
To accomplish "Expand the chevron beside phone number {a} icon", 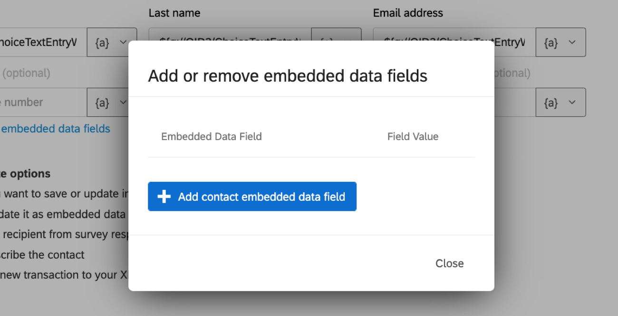I will (123, 102).
